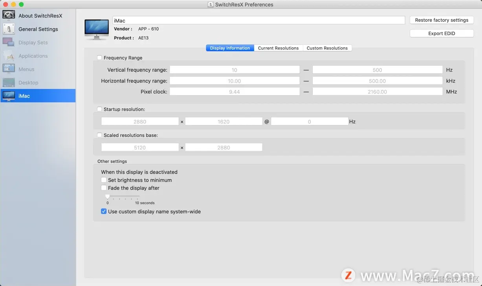Click the startup resolution height field 1620

pos(224,122)
